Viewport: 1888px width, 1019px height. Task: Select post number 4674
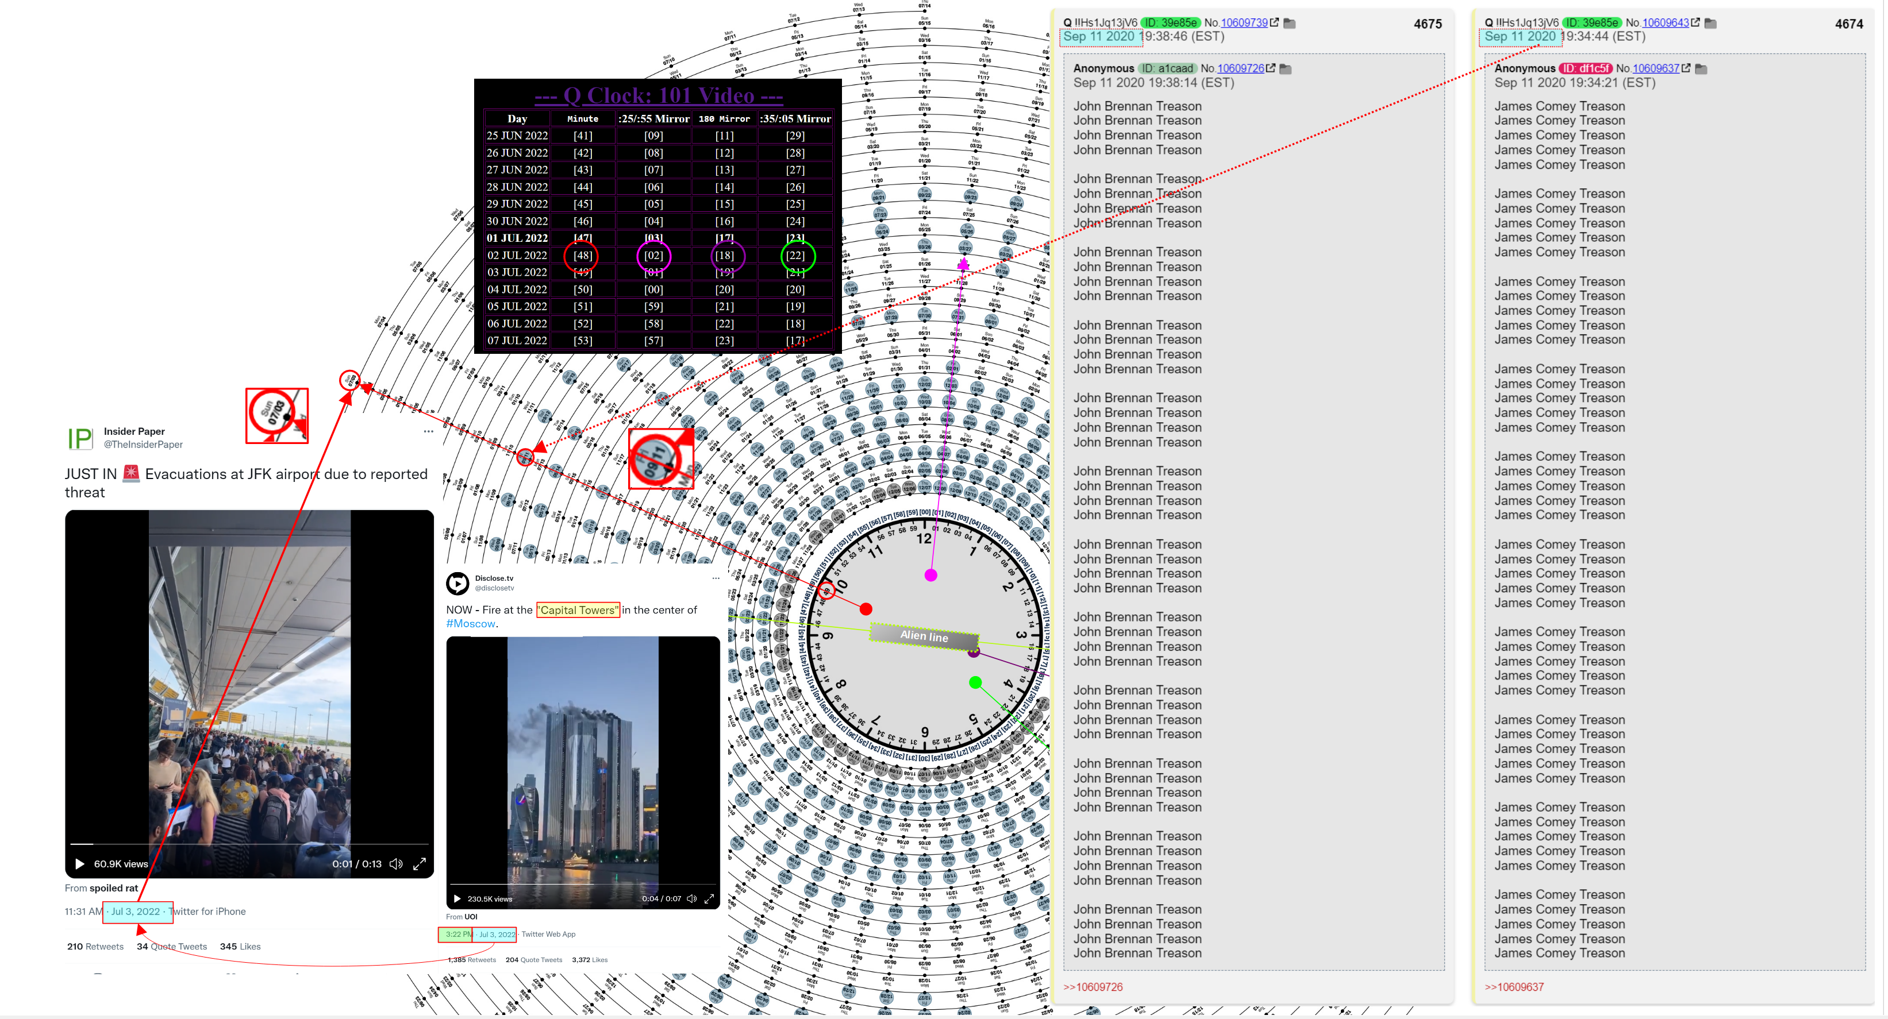point(1848,24)
